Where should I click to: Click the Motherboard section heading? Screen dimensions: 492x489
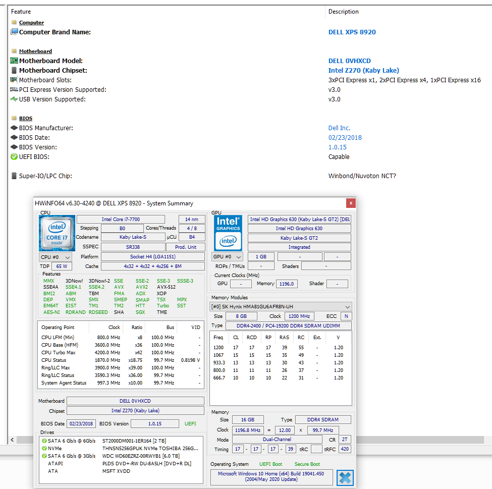pyautogui.click(x=35, y=51)
